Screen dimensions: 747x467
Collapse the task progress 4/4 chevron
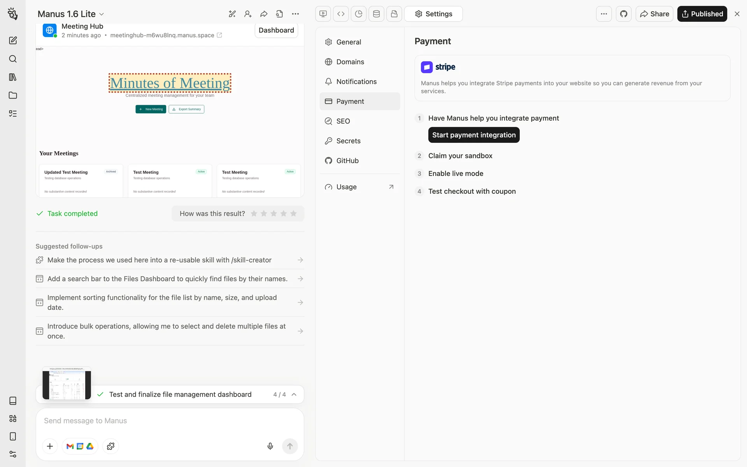[294, 394]
